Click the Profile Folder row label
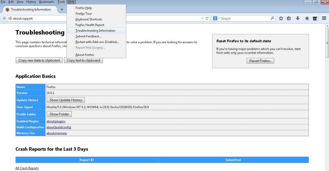This screenshot has width=329, height=171. click(x=26, y=114)
